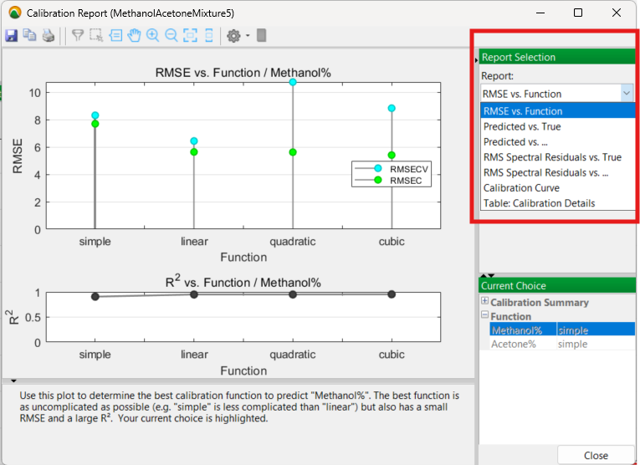Choose Calibration Curve from the list

521,188
